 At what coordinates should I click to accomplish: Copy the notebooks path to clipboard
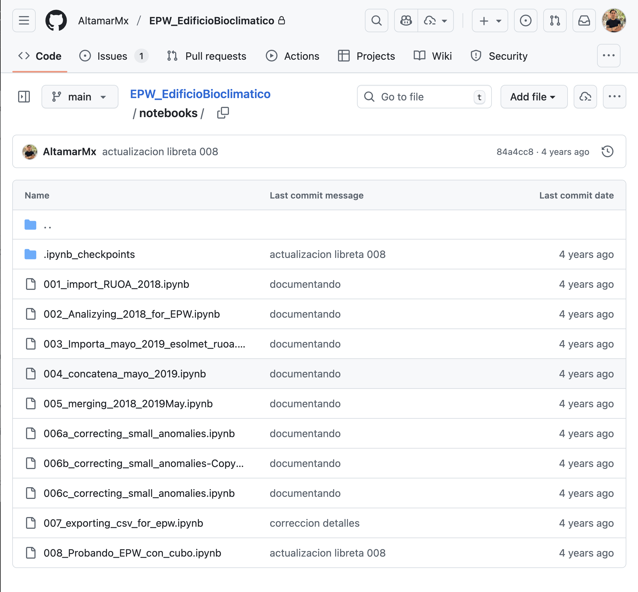(223, 113)
